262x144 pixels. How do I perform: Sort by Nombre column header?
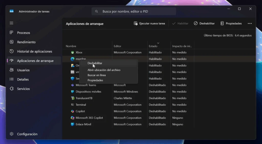[71, 46]
